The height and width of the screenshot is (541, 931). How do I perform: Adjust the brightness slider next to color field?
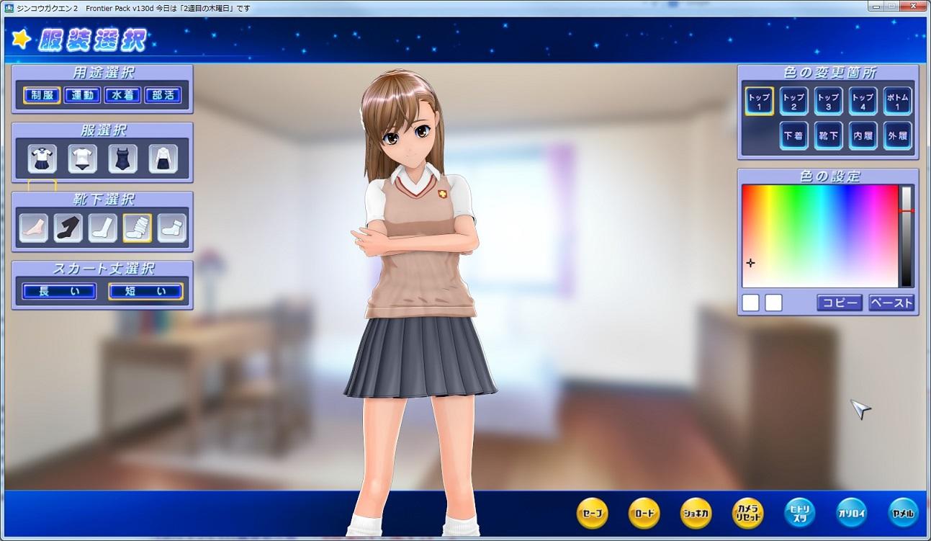pos(907,236)
